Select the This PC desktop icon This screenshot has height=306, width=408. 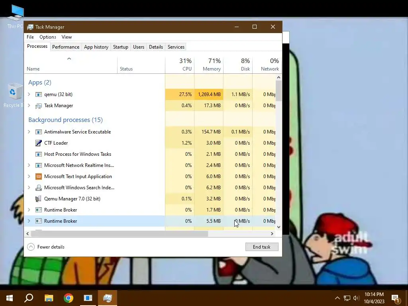point(16,17)
